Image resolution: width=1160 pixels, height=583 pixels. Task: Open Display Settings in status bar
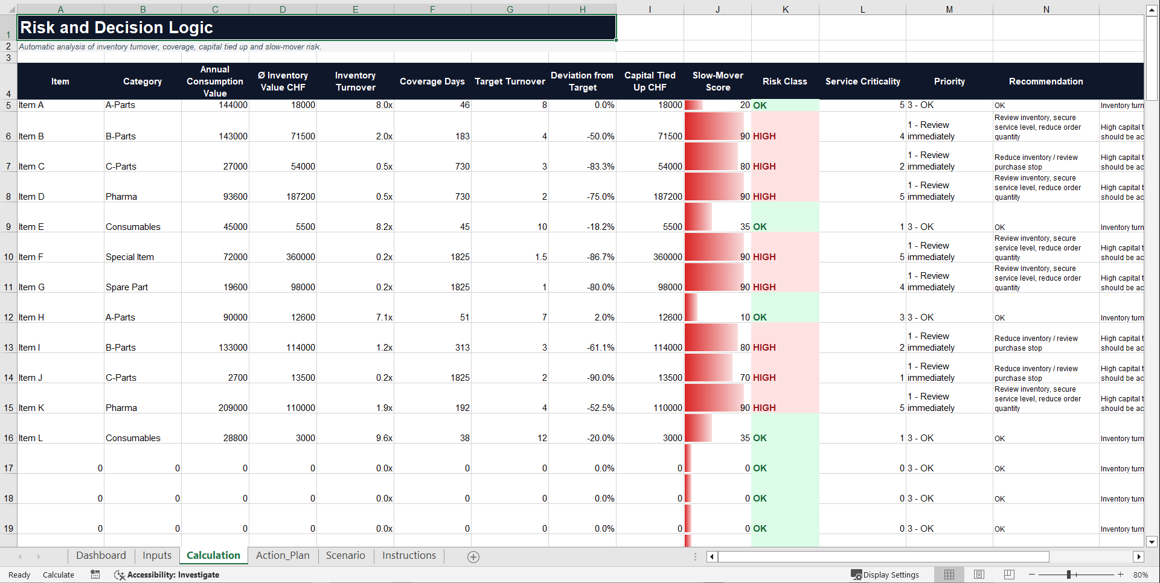[885, 575]
